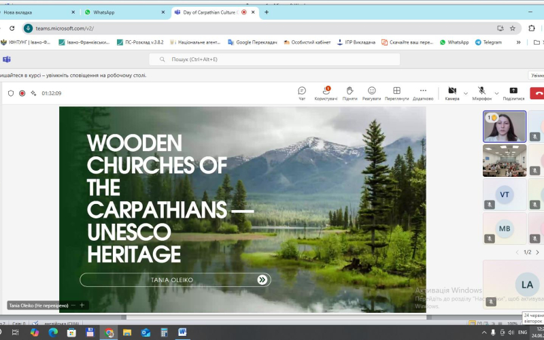
Task: Click Поділитися share screen button
Action: [513, 94]
